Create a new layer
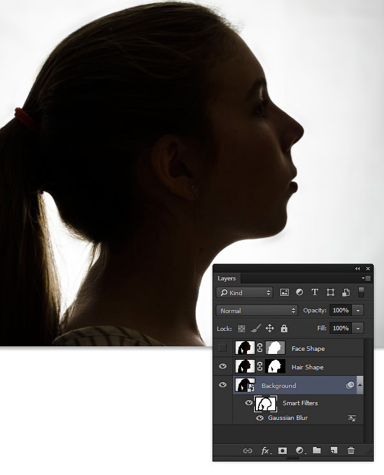 click(x=333, y=451)
